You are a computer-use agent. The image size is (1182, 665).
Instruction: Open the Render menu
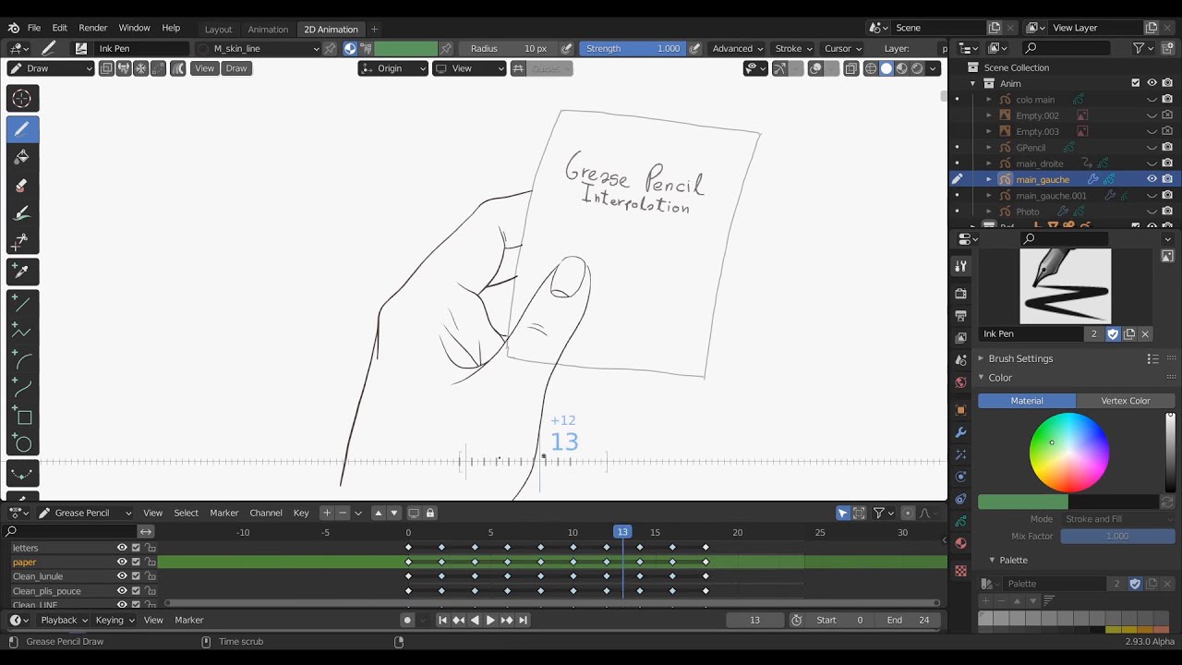[x=92, y=29]
